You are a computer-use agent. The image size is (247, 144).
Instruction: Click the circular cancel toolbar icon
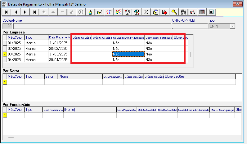[x=81, y=12]
